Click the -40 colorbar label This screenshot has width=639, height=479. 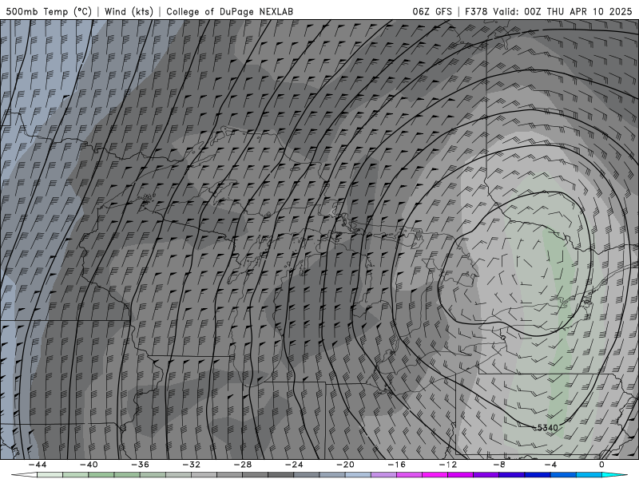89,465
